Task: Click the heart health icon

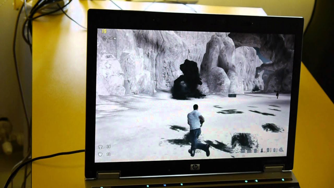Action: tap(100, 154)
